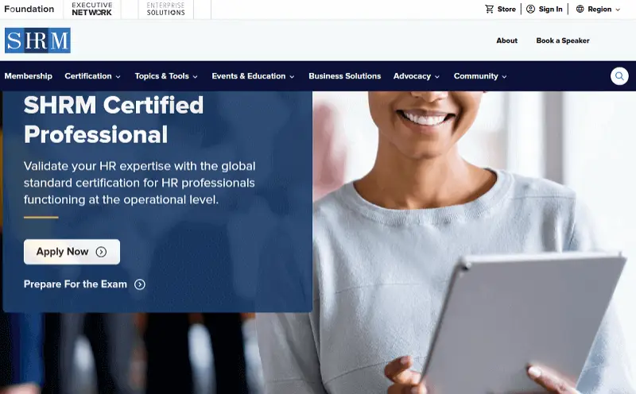Open the Executive Network tab
The image size is (636, 394).
[x=92, y=10]
